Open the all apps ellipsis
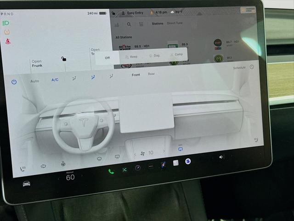 151,166
